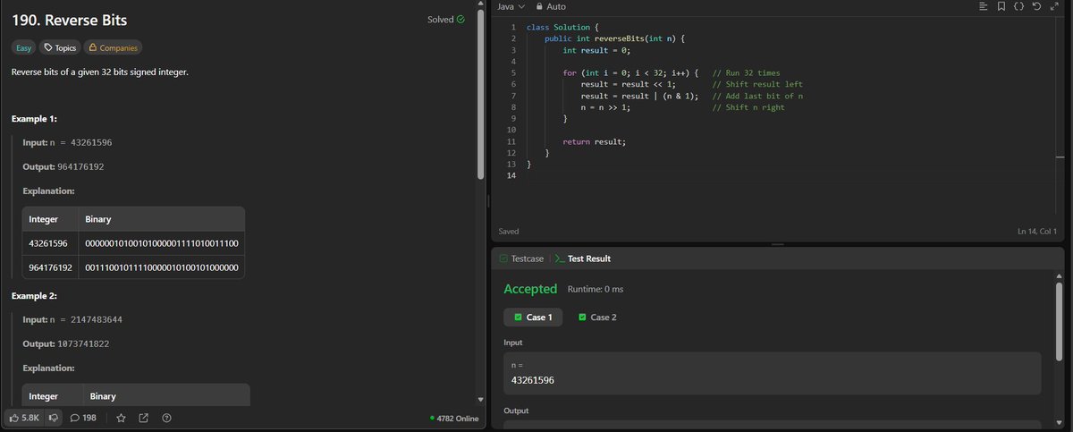Click the curly braces icon in editor toolbar
1073x432 pixels.
click(x=1020, y=6)
